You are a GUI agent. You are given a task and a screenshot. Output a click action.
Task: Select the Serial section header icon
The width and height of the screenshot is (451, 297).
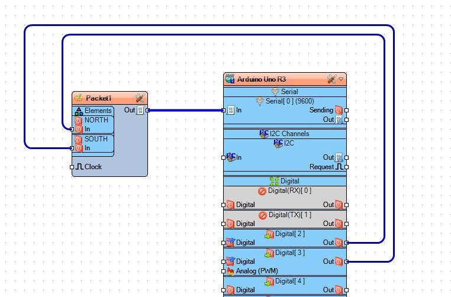pos(275,92)
